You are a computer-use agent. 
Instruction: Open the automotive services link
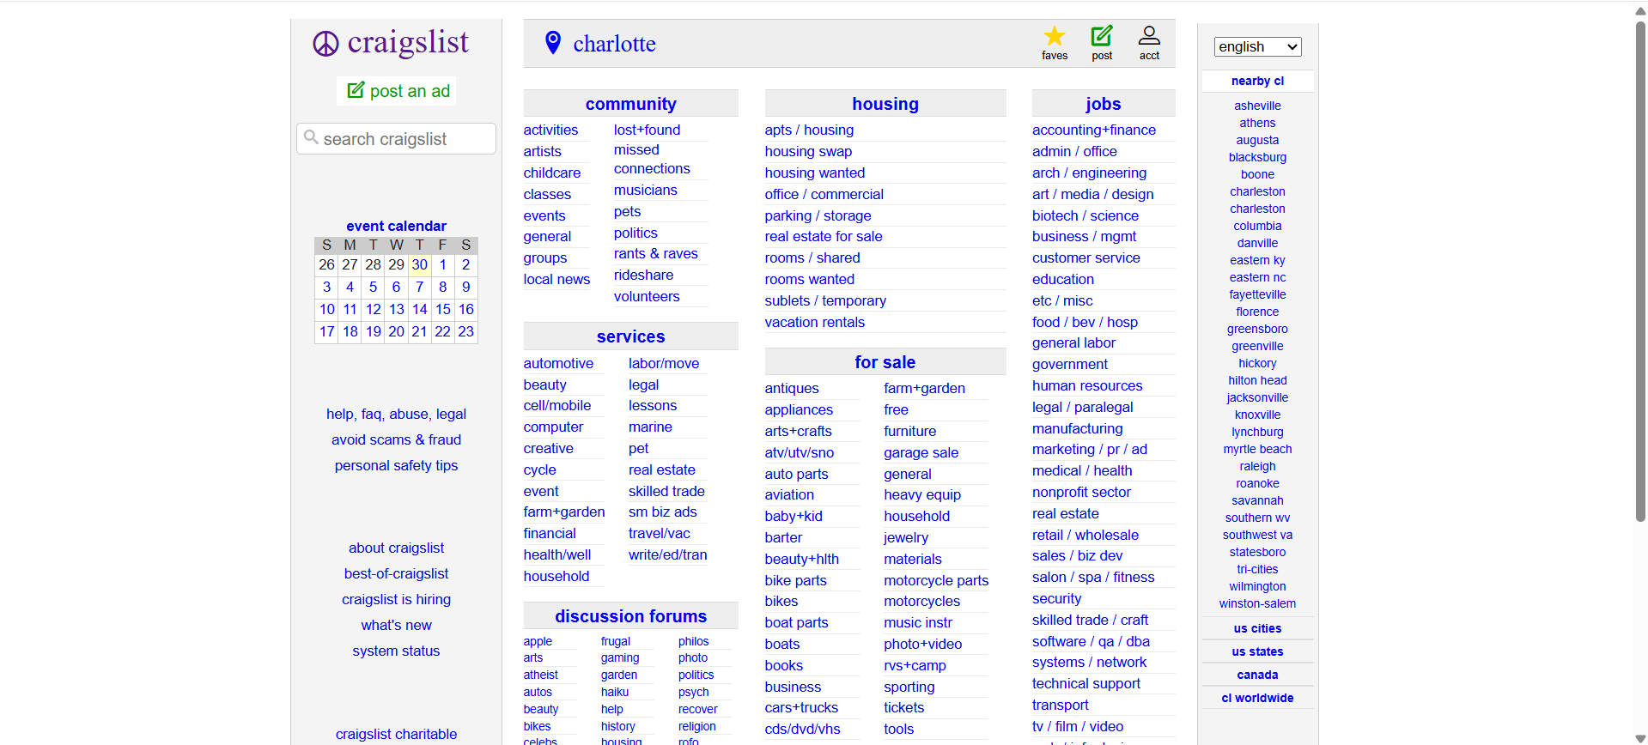tap(558, 363)
